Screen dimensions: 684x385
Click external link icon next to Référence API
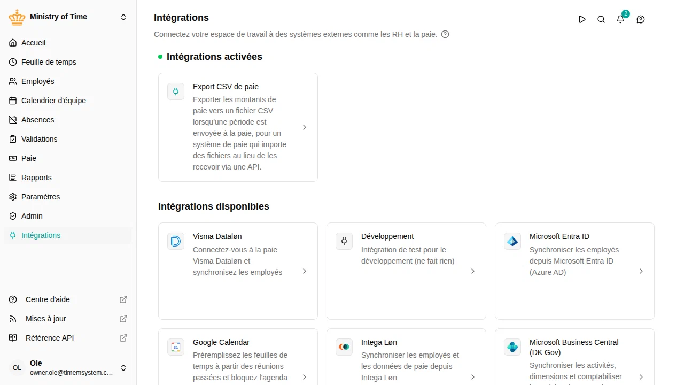[x=123, y=338]
